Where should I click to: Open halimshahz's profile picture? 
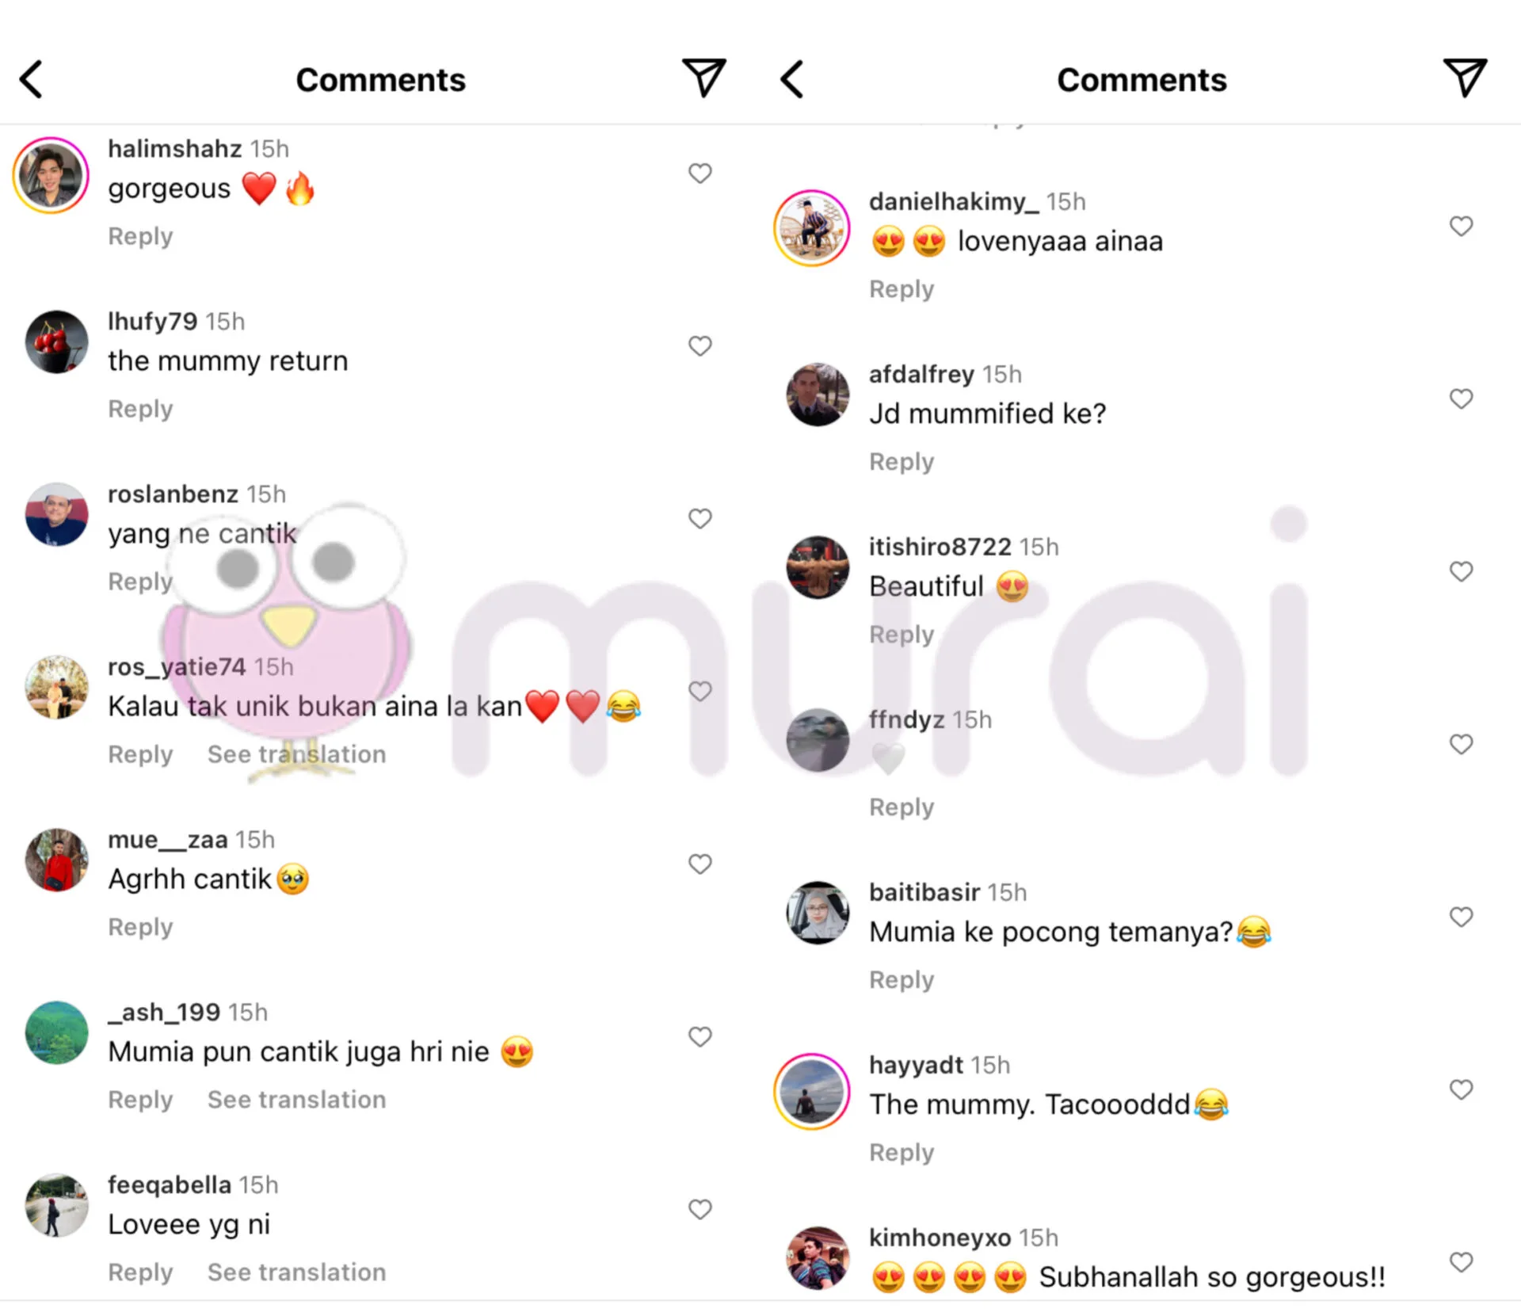pos(51,175)
